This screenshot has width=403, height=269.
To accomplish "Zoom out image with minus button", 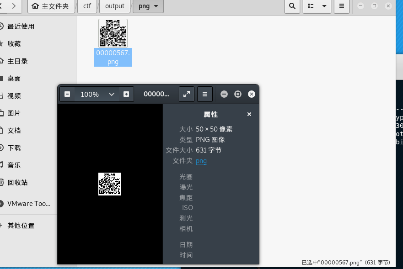I will tap(67, 94).
